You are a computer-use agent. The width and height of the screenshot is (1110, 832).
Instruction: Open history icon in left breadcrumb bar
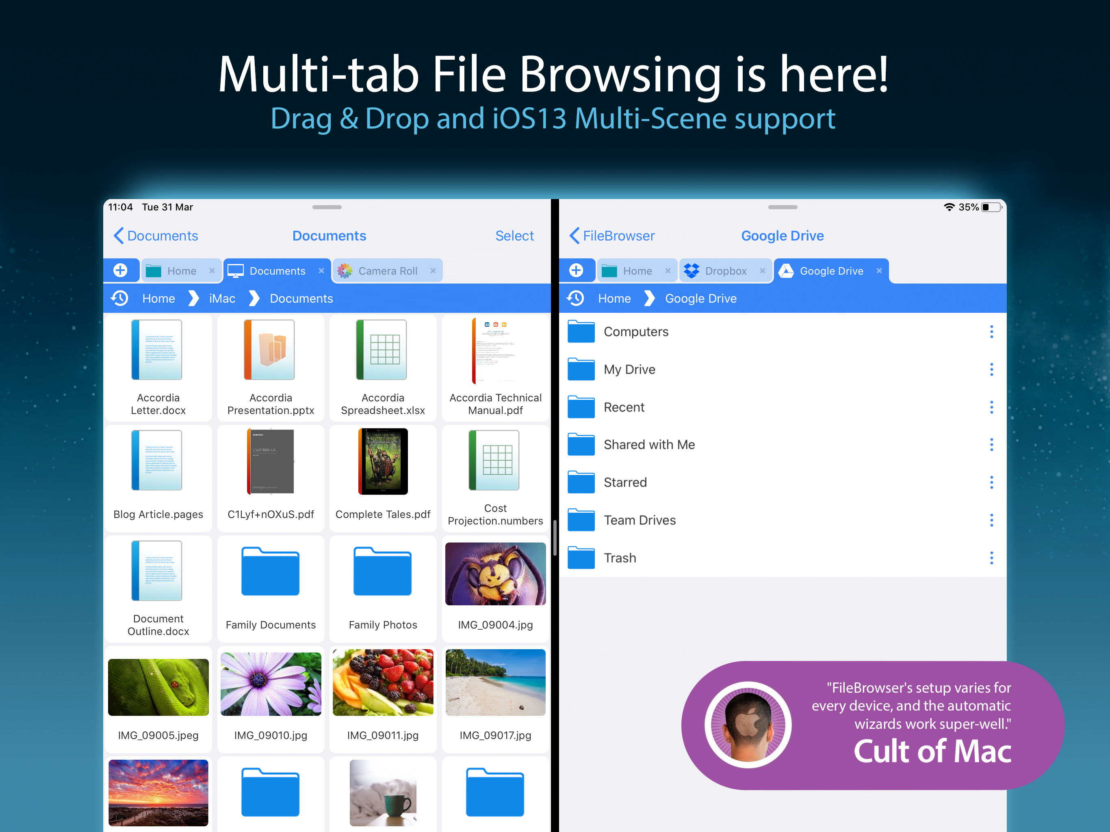point(120,299)
